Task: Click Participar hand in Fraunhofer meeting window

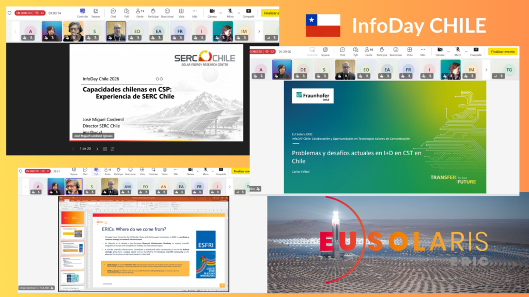Action: tap(382, 52)
